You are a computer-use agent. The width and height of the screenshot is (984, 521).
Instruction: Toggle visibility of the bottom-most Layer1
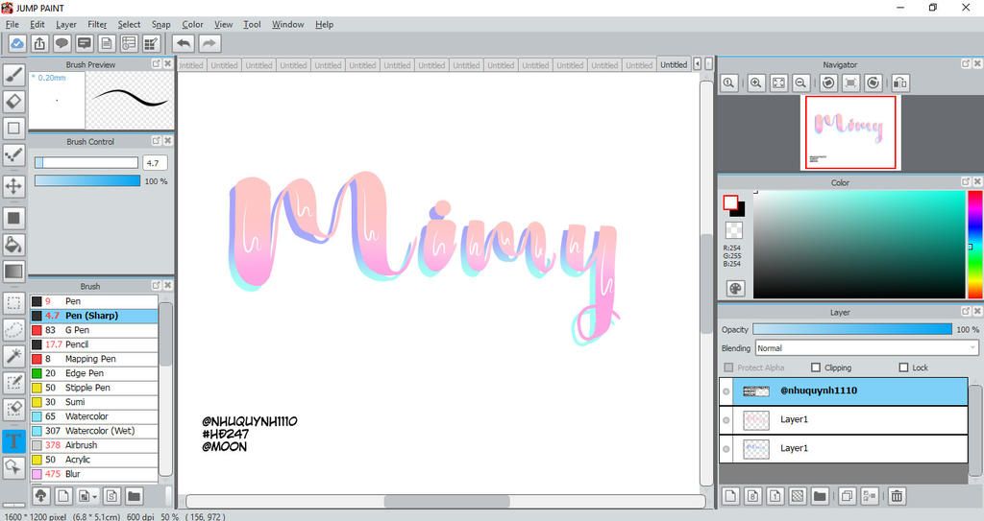click(x=726, y=449)
